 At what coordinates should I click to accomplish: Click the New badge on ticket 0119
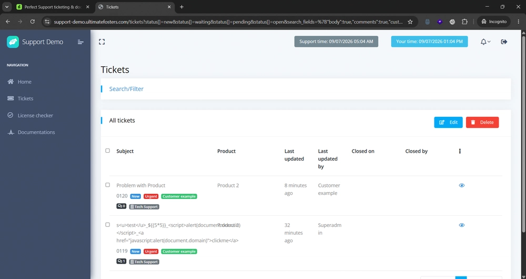pos(136,251)
